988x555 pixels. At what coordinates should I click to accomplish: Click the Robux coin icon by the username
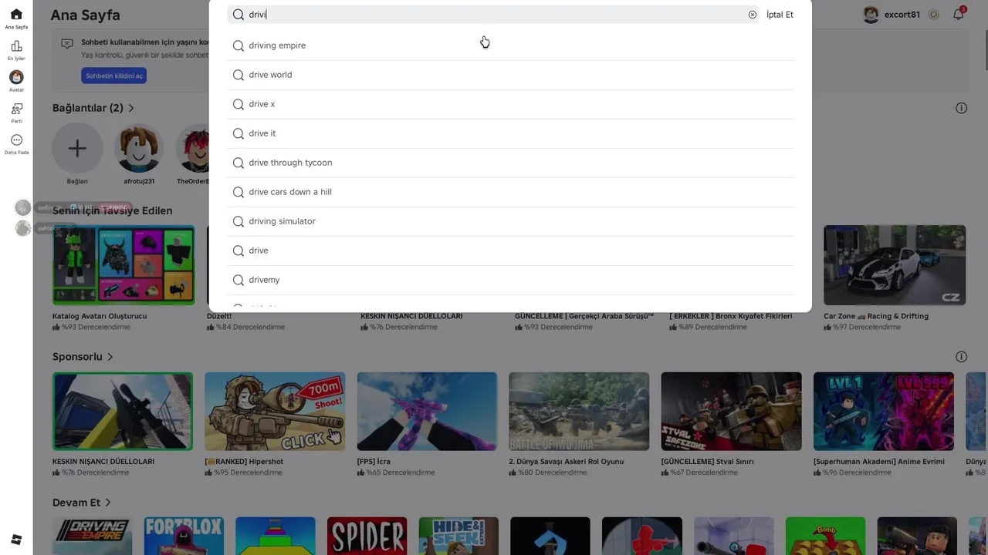coord(933,15)
